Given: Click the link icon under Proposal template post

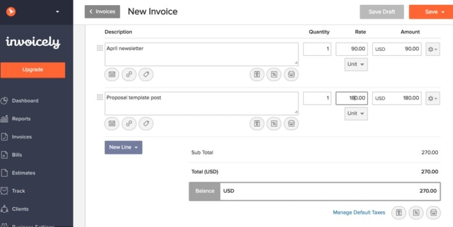Looking at the screenshot, I should tap(129, 124).
